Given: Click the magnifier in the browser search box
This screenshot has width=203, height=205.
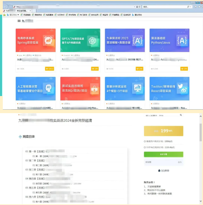Looking at the screenshot, I should pos(188,7).
